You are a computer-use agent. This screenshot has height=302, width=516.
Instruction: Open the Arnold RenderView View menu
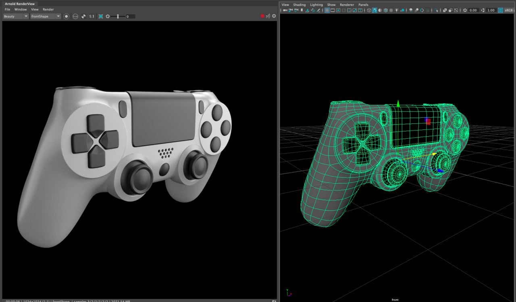tap(35, 9)
